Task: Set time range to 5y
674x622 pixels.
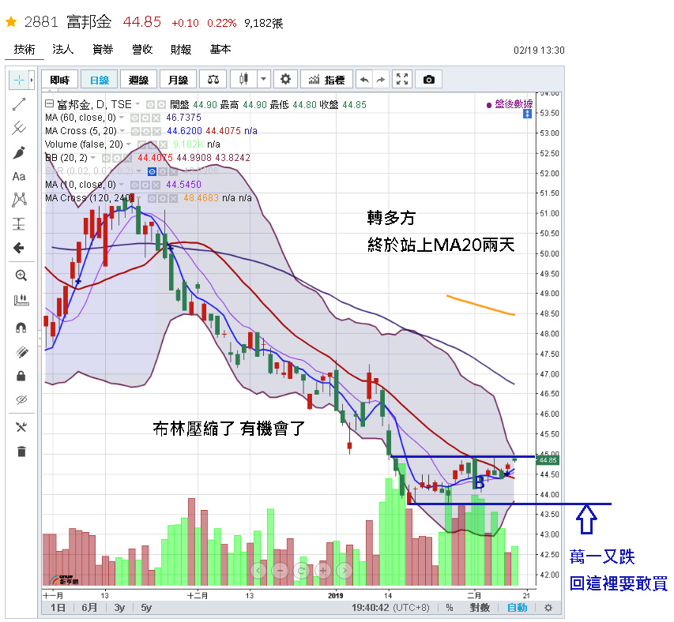Action: [146, 608]
